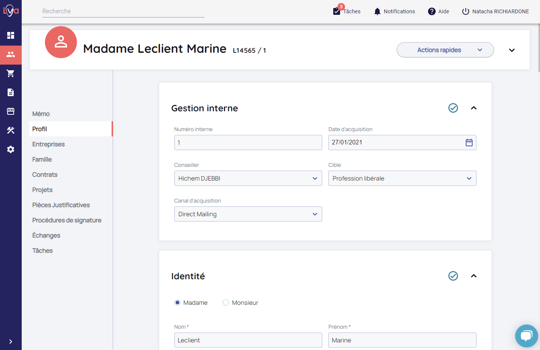Viewport: 540px width, 350px height.
Task: Click the Numéro interne field
Action: [x=248, y=143]
